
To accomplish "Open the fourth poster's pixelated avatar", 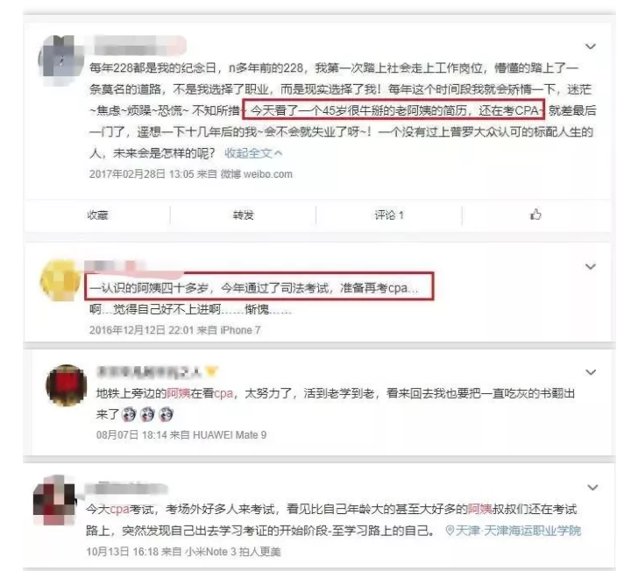I will pyautogui.click(x=55, y=500).
